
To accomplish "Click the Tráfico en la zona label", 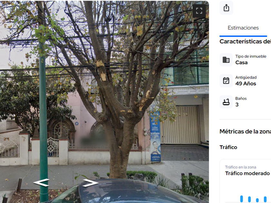I will coord(240,167).
